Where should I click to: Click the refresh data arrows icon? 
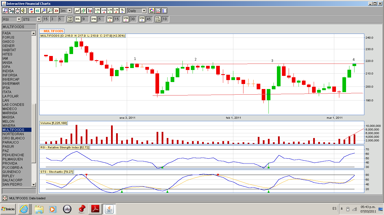31,11
